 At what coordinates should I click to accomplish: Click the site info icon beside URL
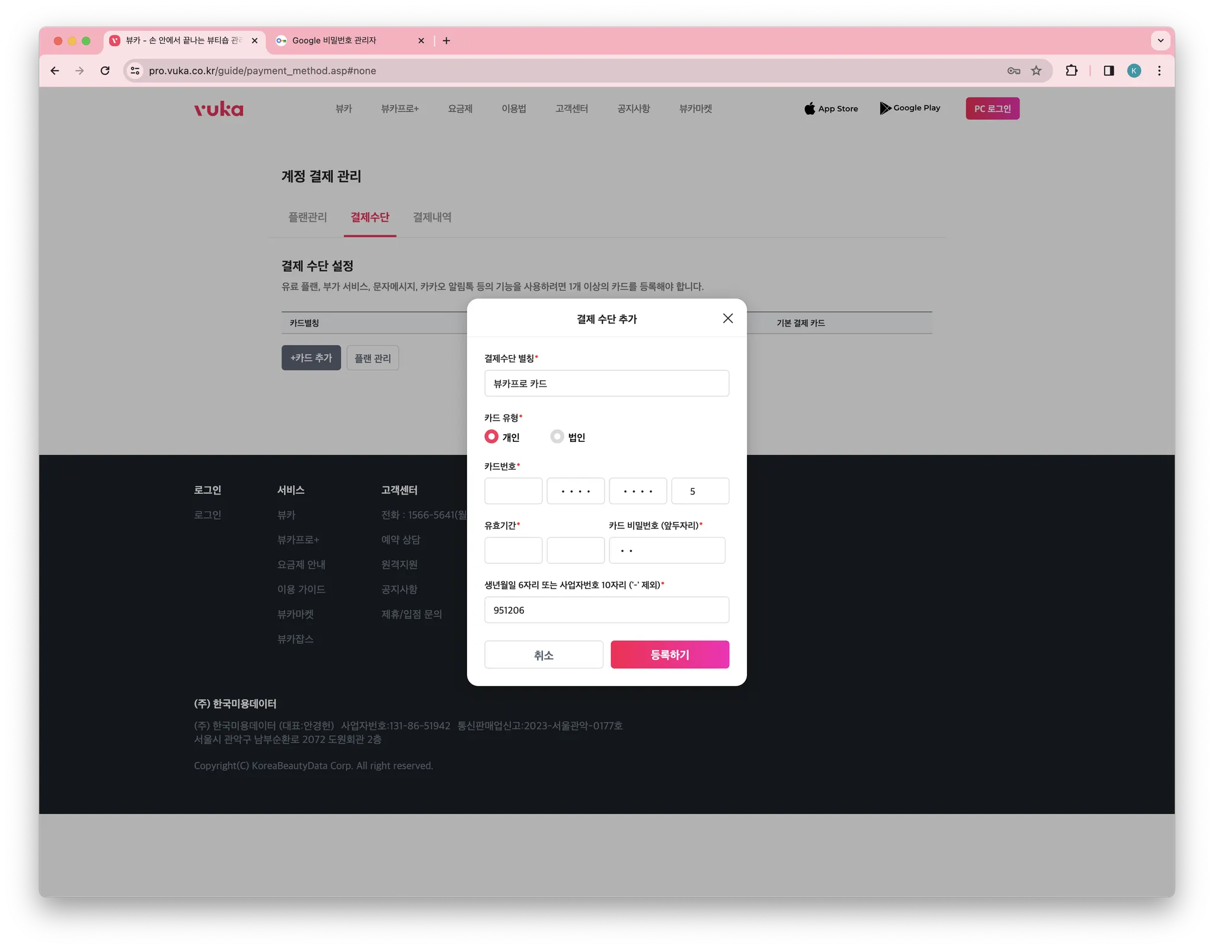[135, 71]
